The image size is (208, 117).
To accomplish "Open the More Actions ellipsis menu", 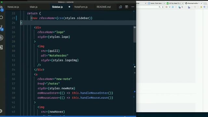I will click(x=133, y=7).
